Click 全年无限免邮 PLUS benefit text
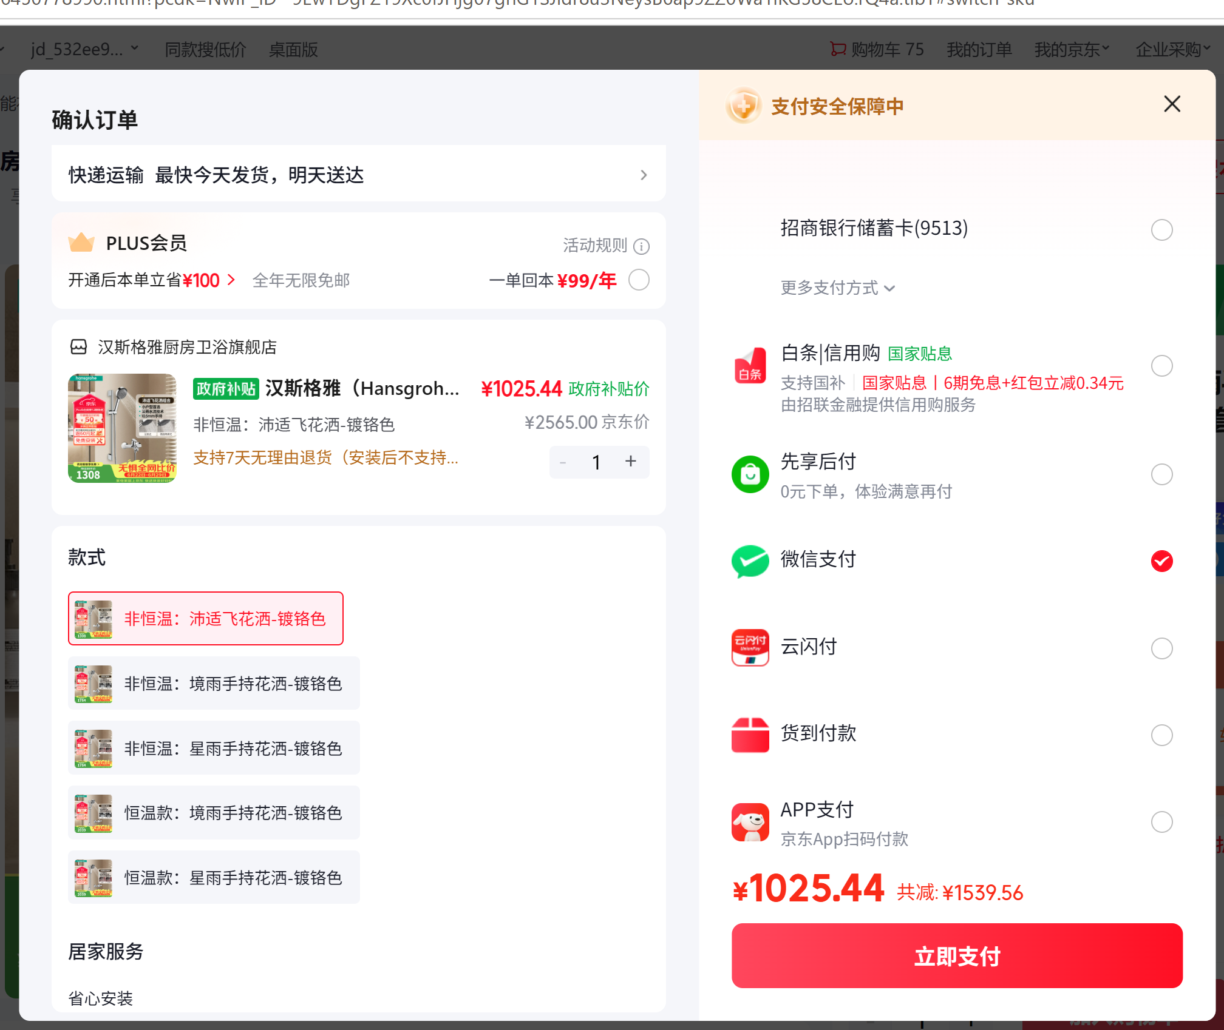The width and height of the screenshot is (1224, 1030). [x=301, y=280]
